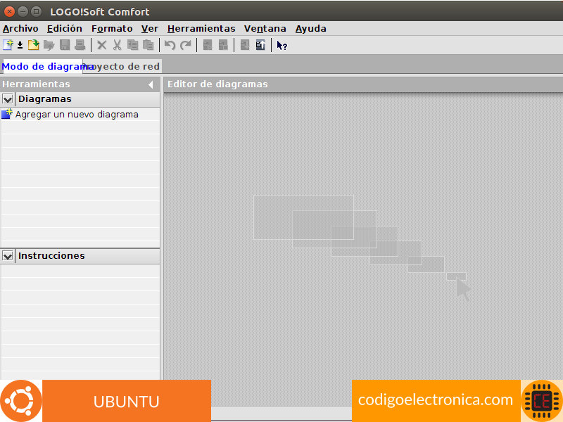Click the Redo arrow icon
This screenshot has height=422, width=563.
pos(185,45)
